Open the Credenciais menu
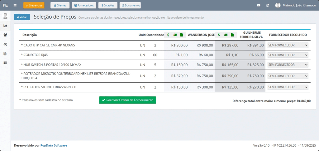 pos(34,5)
